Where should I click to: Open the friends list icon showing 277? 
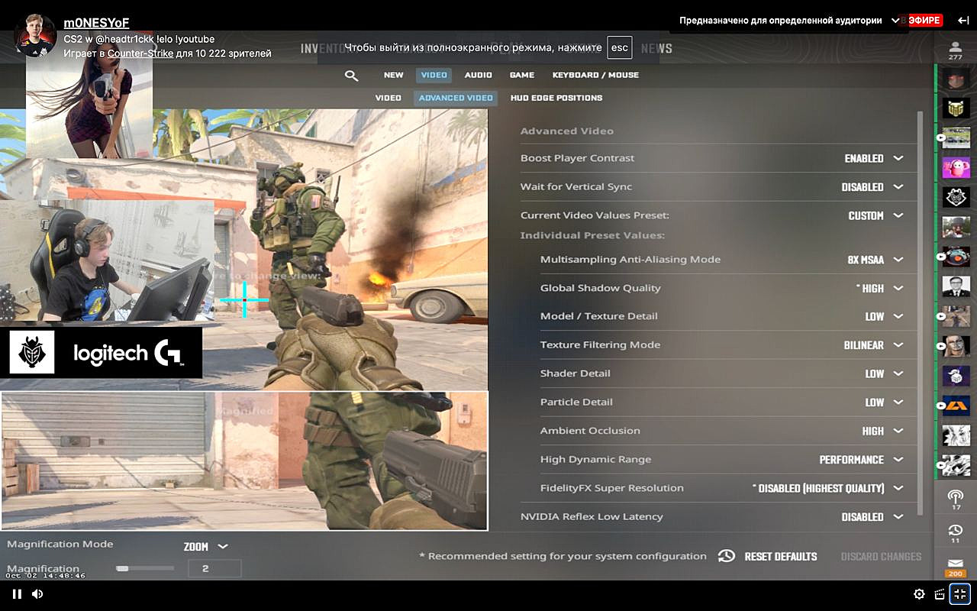click(x=956, y=50)
